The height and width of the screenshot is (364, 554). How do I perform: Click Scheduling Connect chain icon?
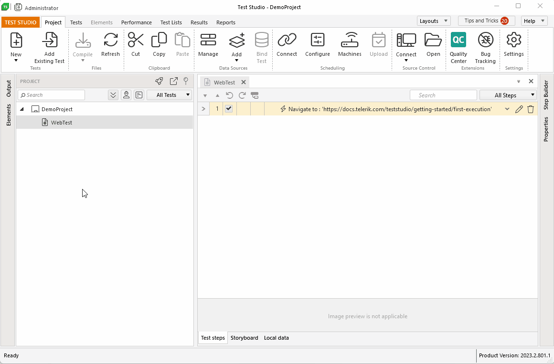287,40
